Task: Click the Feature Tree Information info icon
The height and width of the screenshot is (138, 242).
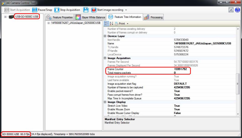Action: (x=110, y=17)
